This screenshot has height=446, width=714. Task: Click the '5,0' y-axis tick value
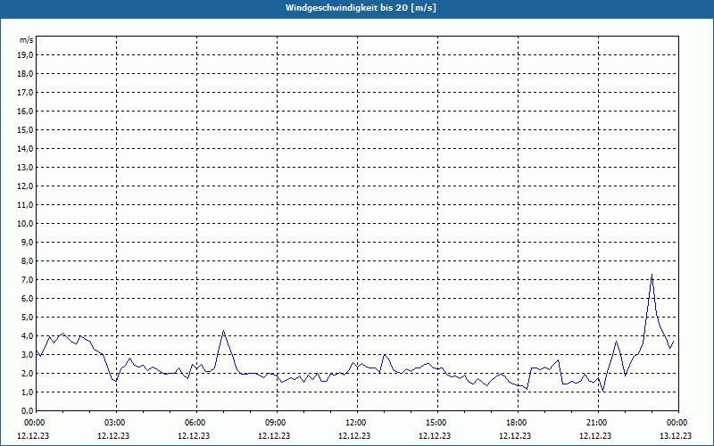pos(27,317)
